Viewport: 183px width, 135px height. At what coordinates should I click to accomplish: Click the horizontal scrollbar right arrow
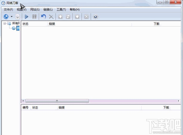[x=179, y=101]
